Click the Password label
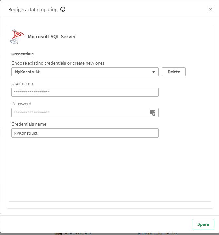This screenshot has height=235, width=219. click(22, 104)
